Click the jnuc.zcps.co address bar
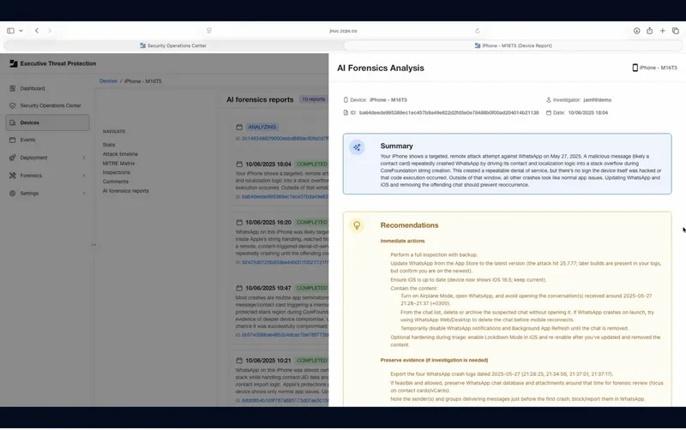The height and width of the screenshot is (430, 686). tap(343, 30)
